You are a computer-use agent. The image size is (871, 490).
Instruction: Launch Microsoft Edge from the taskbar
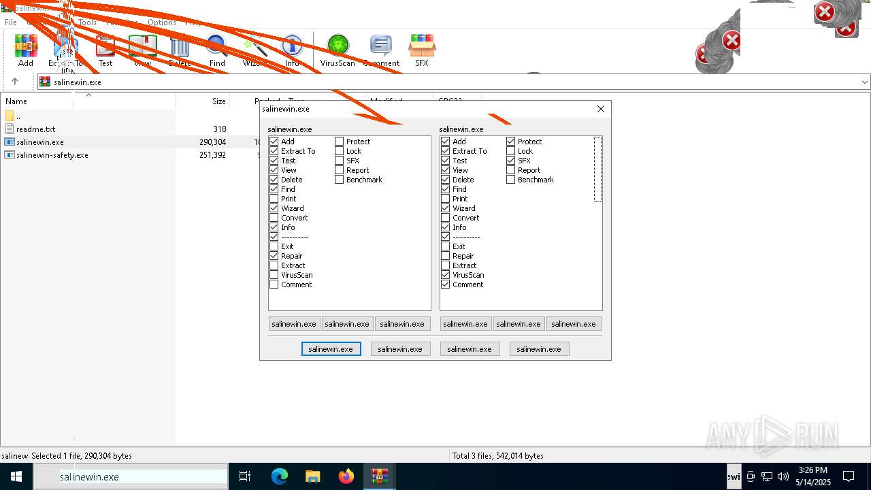click(280, 476)
